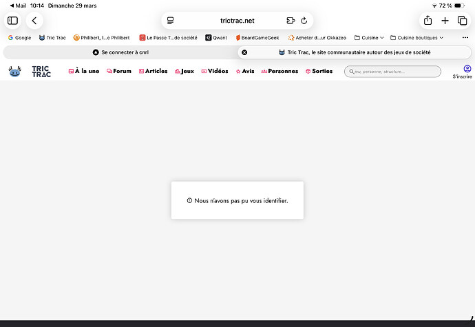
Task: Toggle the Safari sidebar
Action: pyautogui.click(x=12, y=21)
